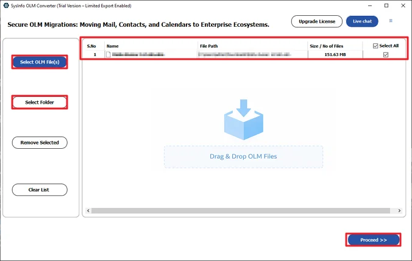Uncheck the checkbox for row 1
The width and height of the screenshot is (412, 261).
[386, 54]
